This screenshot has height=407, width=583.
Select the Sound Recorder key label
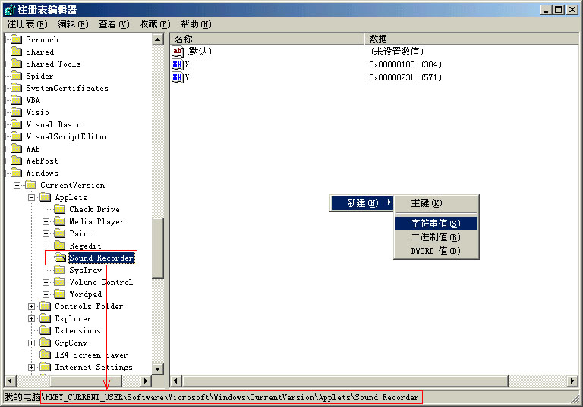[x=101, y=258]
